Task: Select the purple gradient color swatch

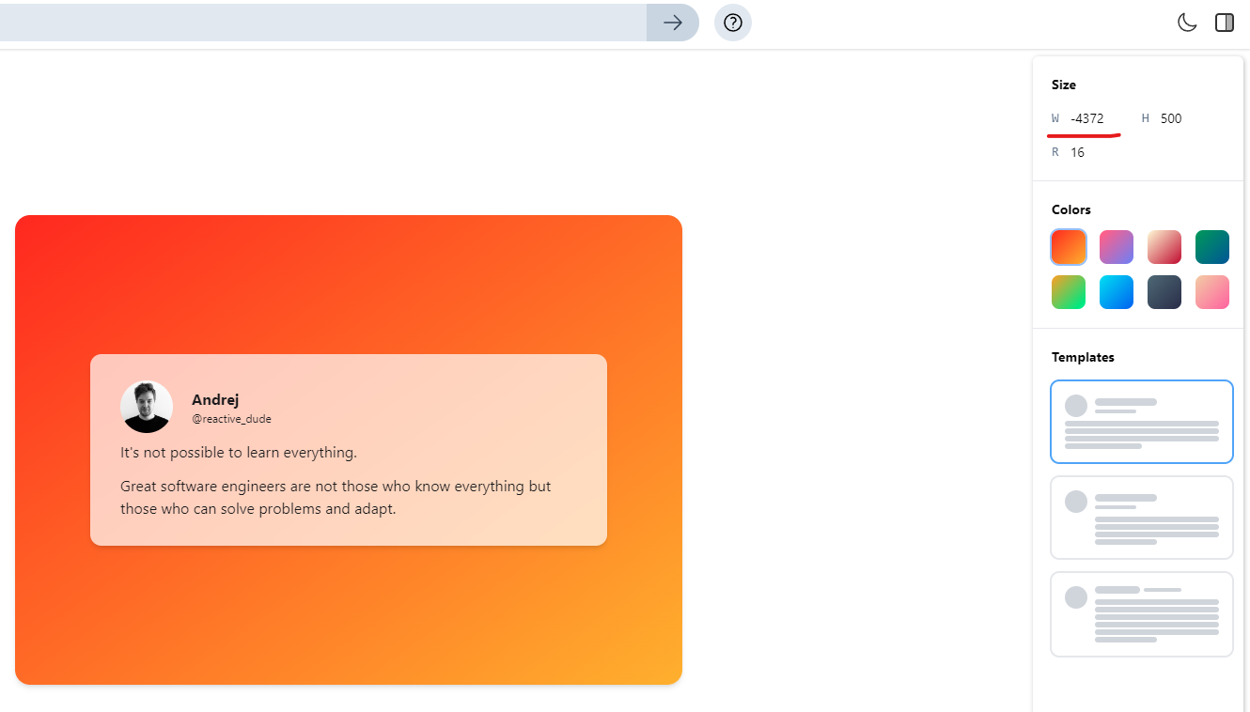Action: 1117,246
